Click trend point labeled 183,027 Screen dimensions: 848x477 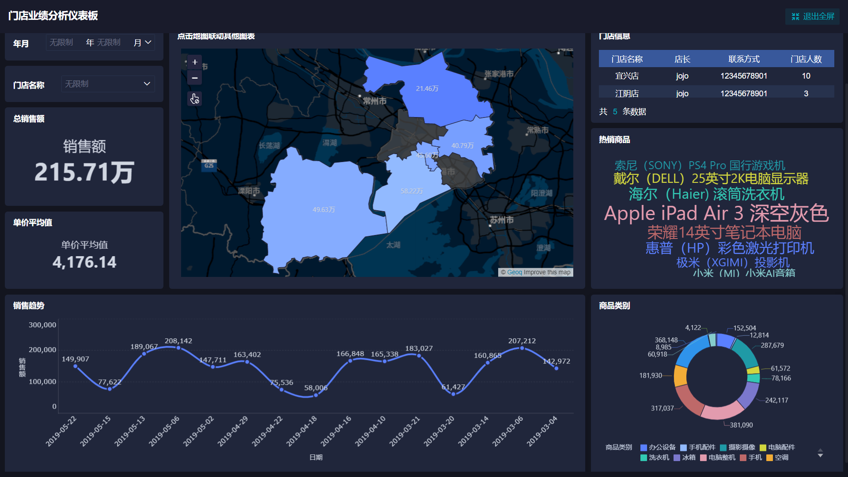click(x=419, y=356)
